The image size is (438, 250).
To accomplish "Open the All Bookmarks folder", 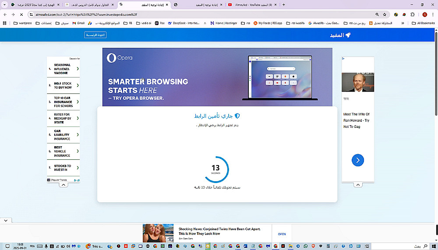I will point(423,23).
